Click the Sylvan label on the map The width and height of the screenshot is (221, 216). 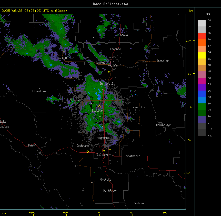pyautogui.click(x=100, y=63)
